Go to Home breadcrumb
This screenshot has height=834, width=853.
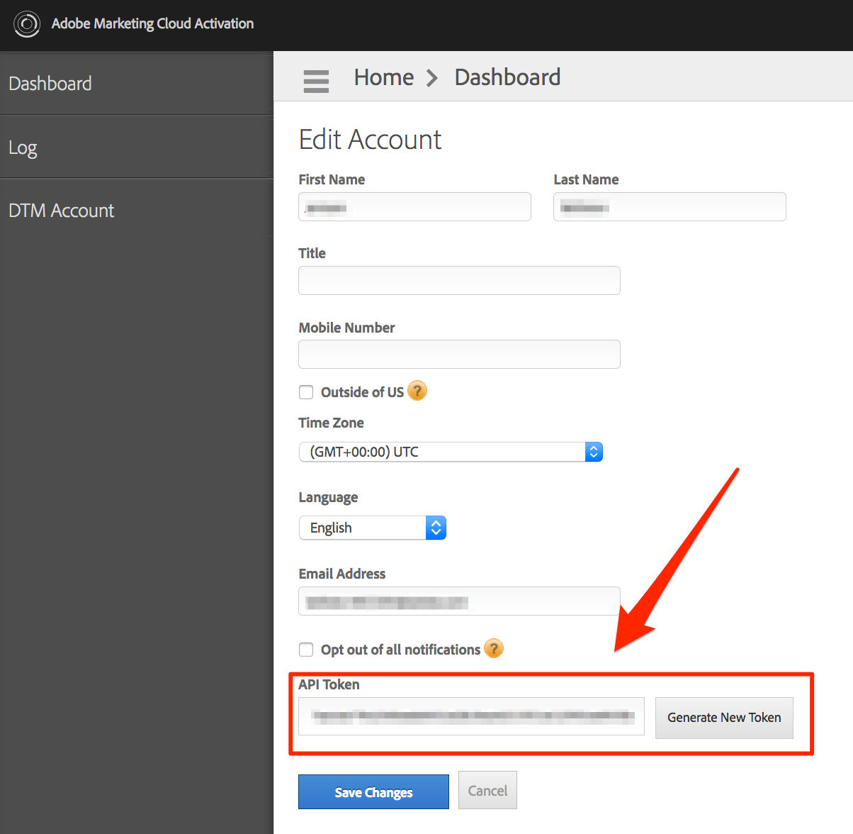[384, 77]
